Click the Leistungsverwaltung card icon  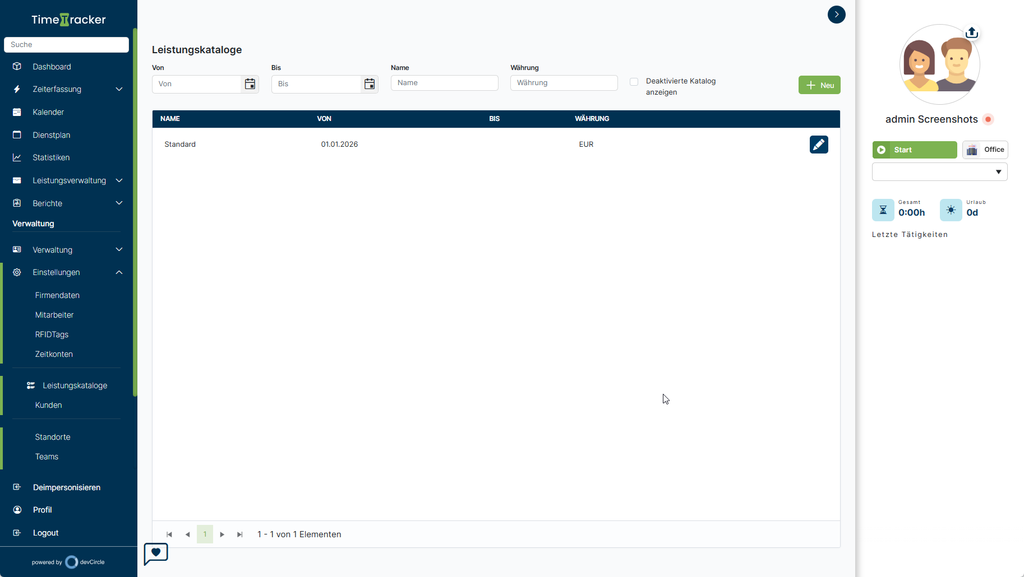17,180
